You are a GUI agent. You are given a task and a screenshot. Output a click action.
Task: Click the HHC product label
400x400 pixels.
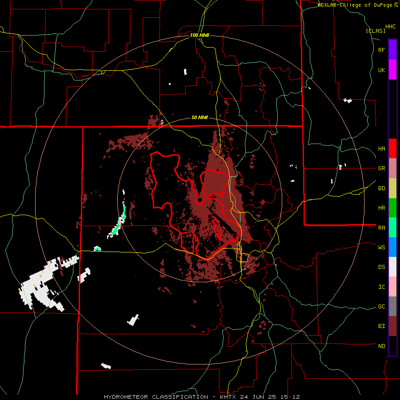coord(390,27)
